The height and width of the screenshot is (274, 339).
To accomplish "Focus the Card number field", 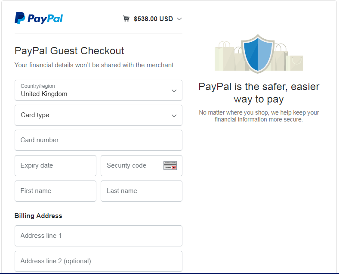I will coord(99,140).
